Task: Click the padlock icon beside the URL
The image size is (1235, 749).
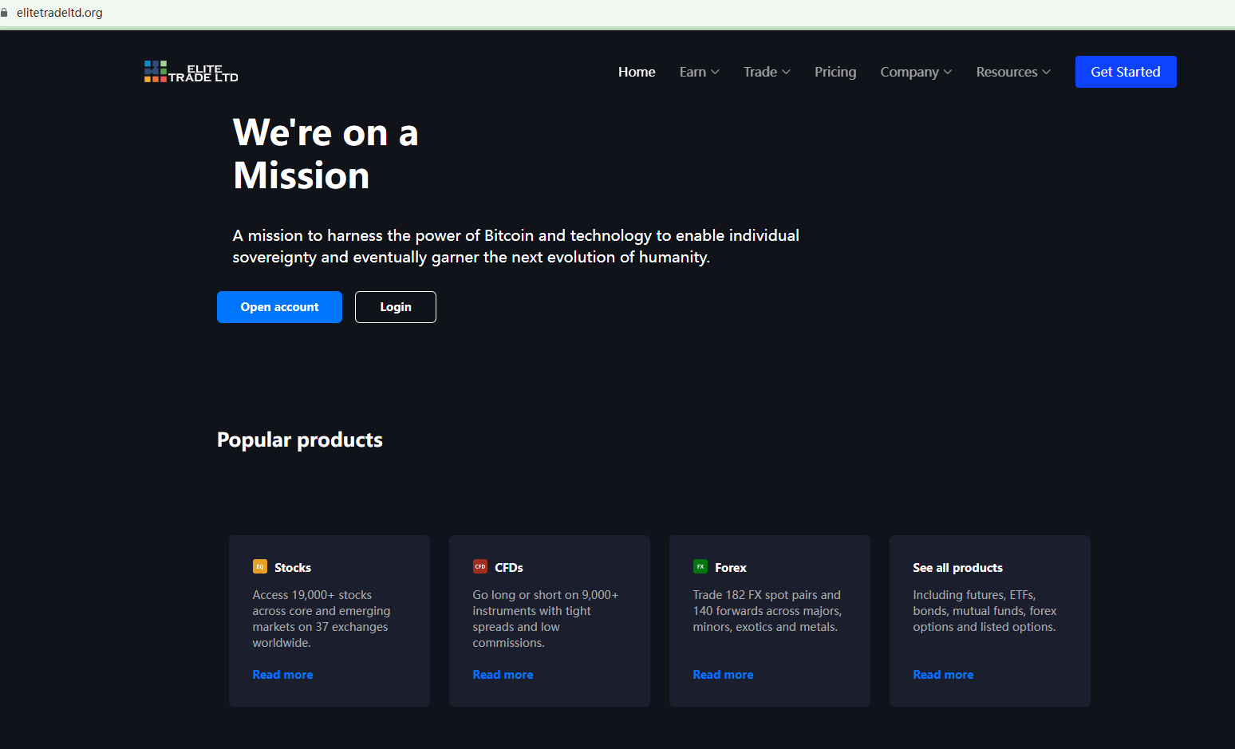Action: [x=5, y=13]
